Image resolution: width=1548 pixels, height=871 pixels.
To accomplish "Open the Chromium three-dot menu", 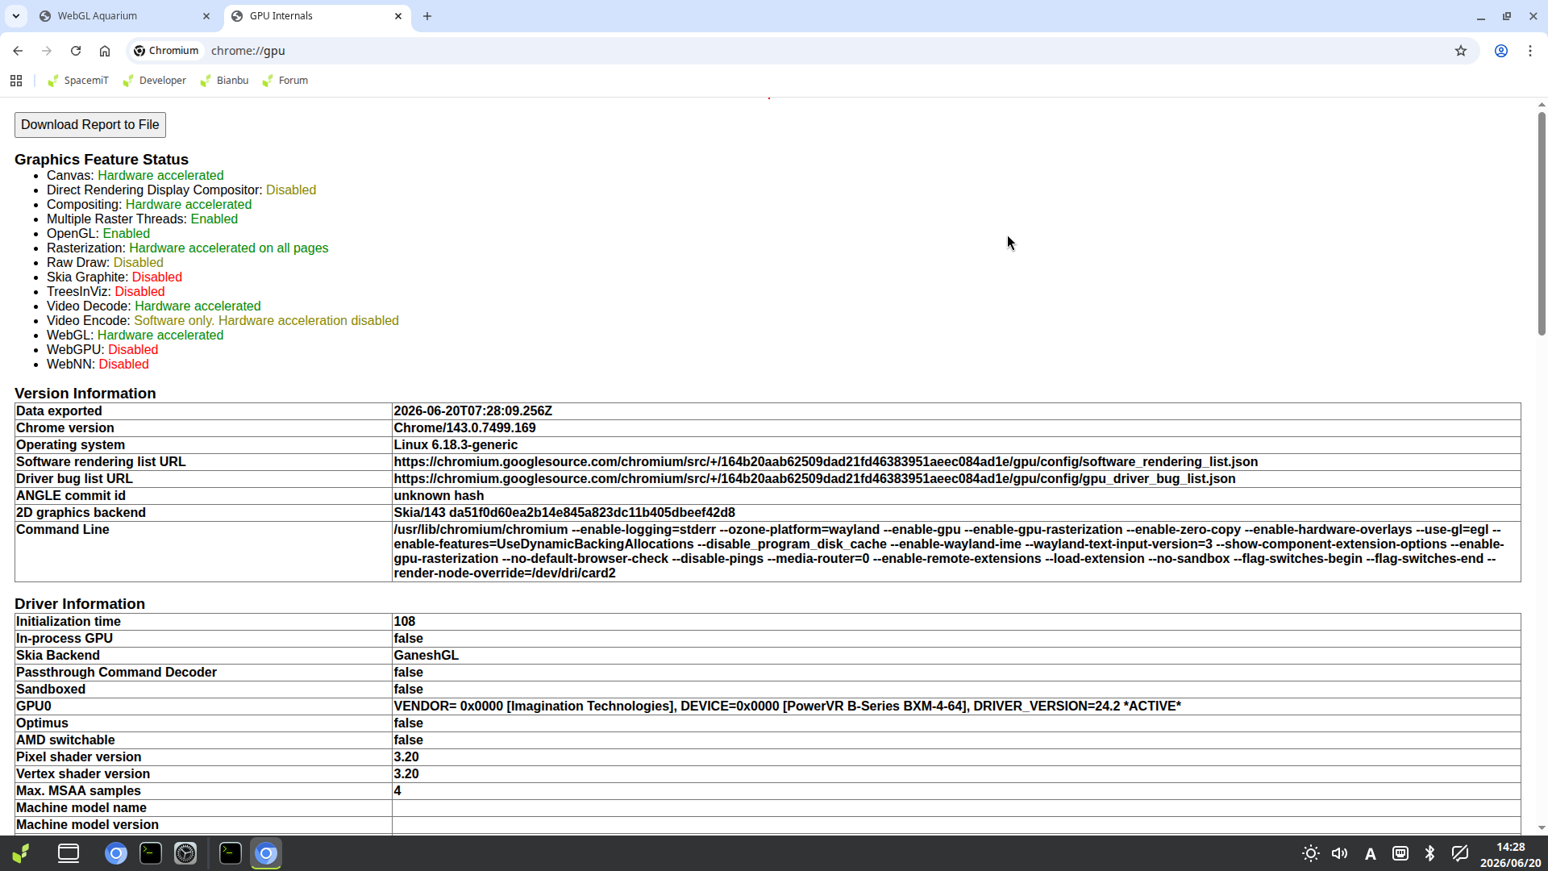I will [1530, 51].
